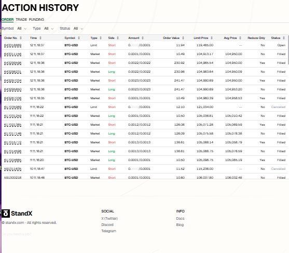Click avg price 104,958.53

click(x=233, y=98)
